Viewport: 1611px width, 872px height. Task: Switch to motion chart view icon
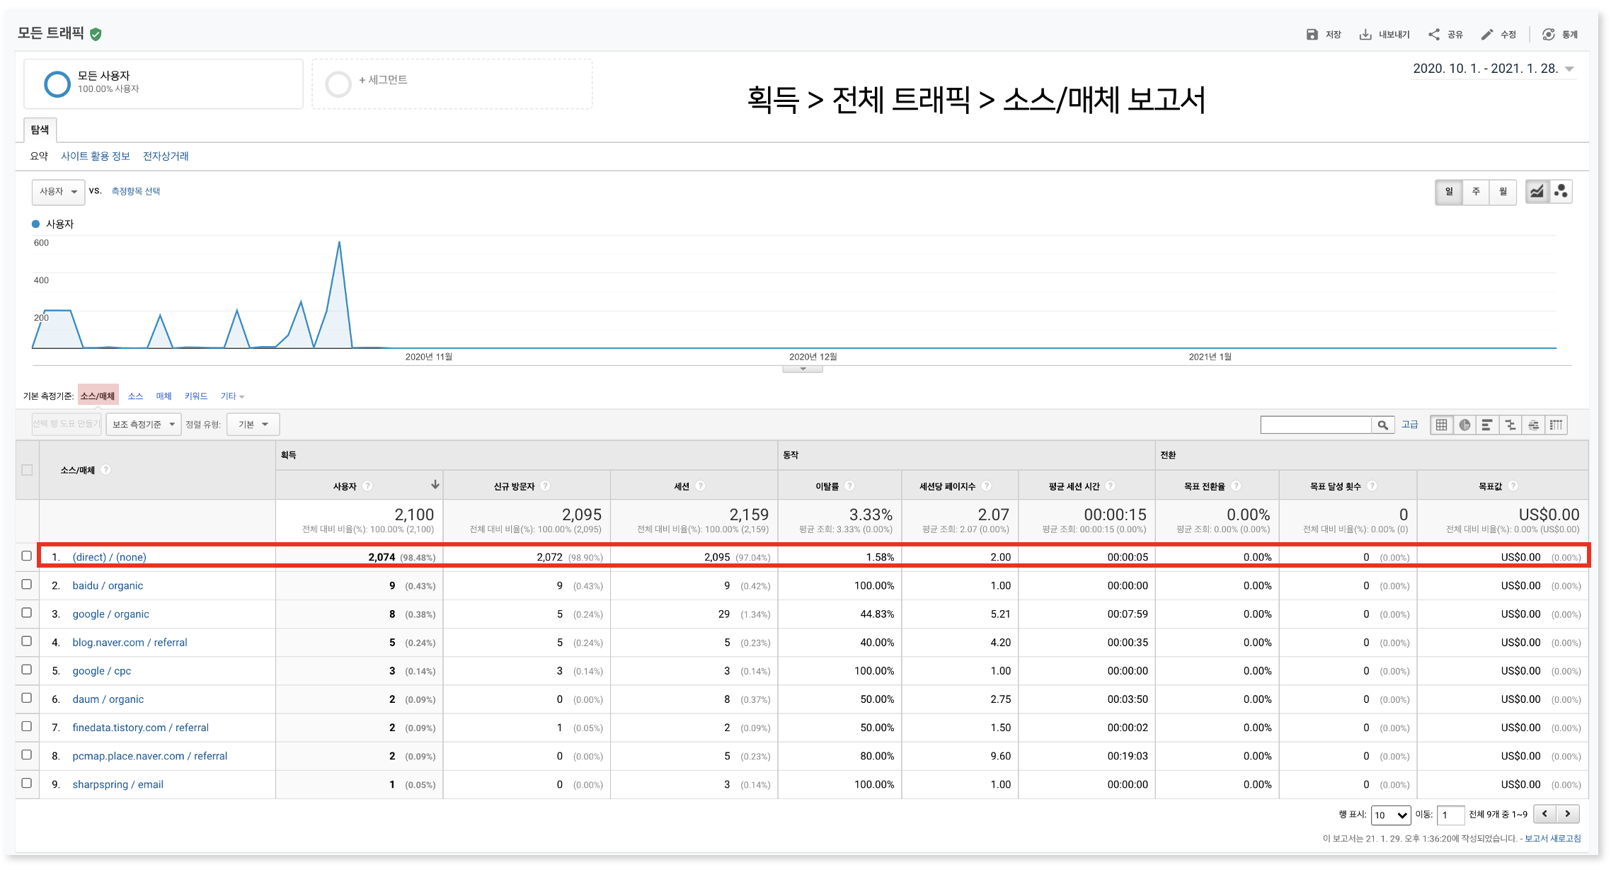click(1561, 192)
